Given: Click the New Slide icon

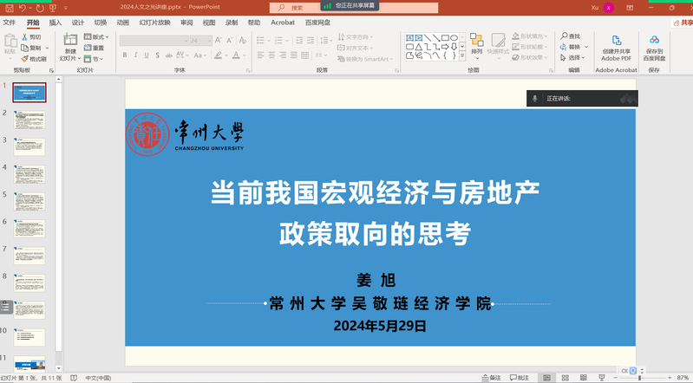Looking at the screenshot, I should click(70, 45).
